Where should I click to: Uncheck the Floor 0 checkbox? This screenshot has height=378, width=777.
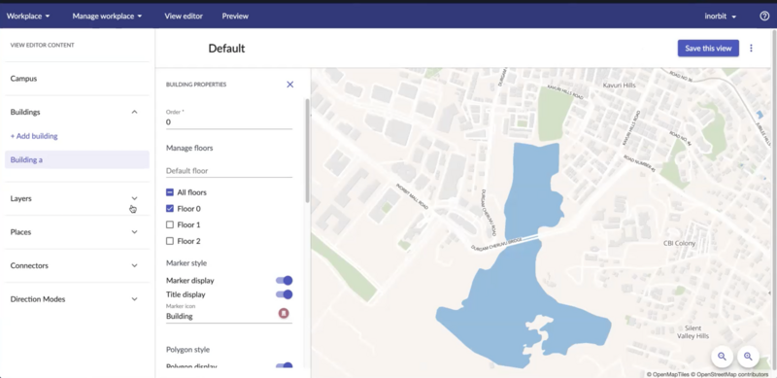click(x=170, y=209)
